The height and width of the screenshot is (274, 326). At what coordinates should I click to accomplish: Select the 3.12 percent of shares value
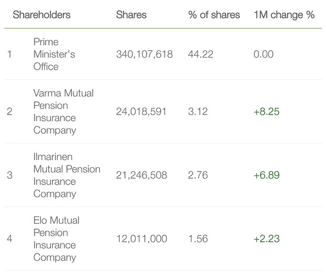198,111
